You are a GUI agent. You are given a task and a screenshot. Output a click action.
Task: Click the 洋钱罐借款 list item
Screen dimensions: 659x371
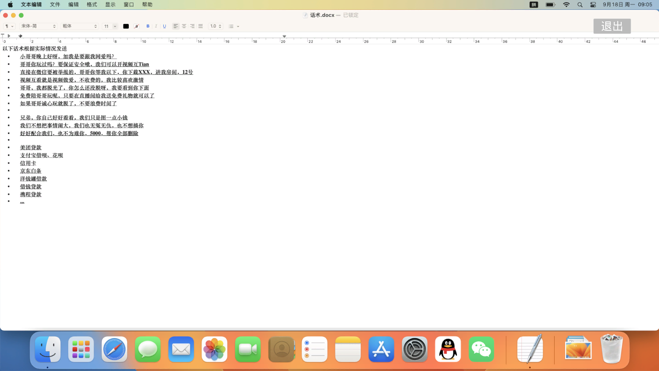[x=33, y=179]
